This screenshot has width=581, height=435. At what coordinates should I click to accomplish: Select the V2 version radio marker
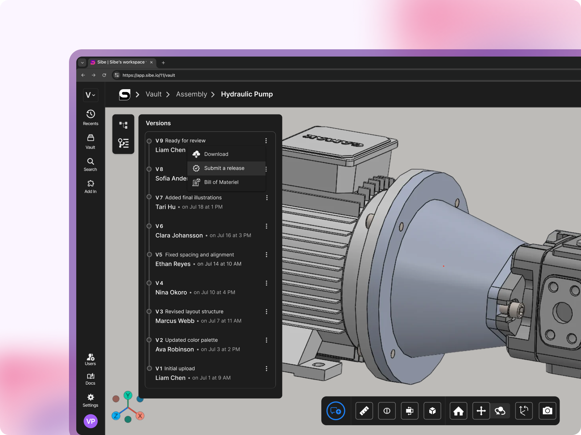pos(149,340)
